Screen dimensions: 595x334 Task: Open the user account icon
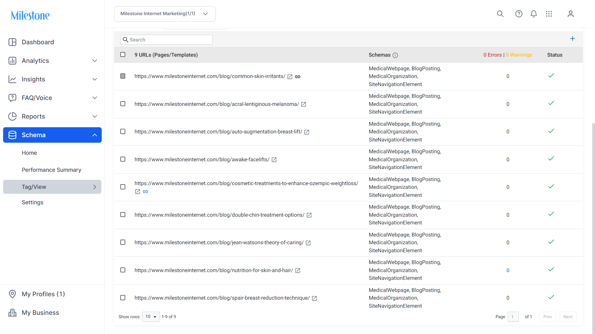pos(571,14)
